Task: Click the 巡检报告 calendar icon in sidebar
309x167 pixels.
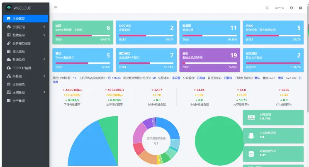Action: (8, 84)
